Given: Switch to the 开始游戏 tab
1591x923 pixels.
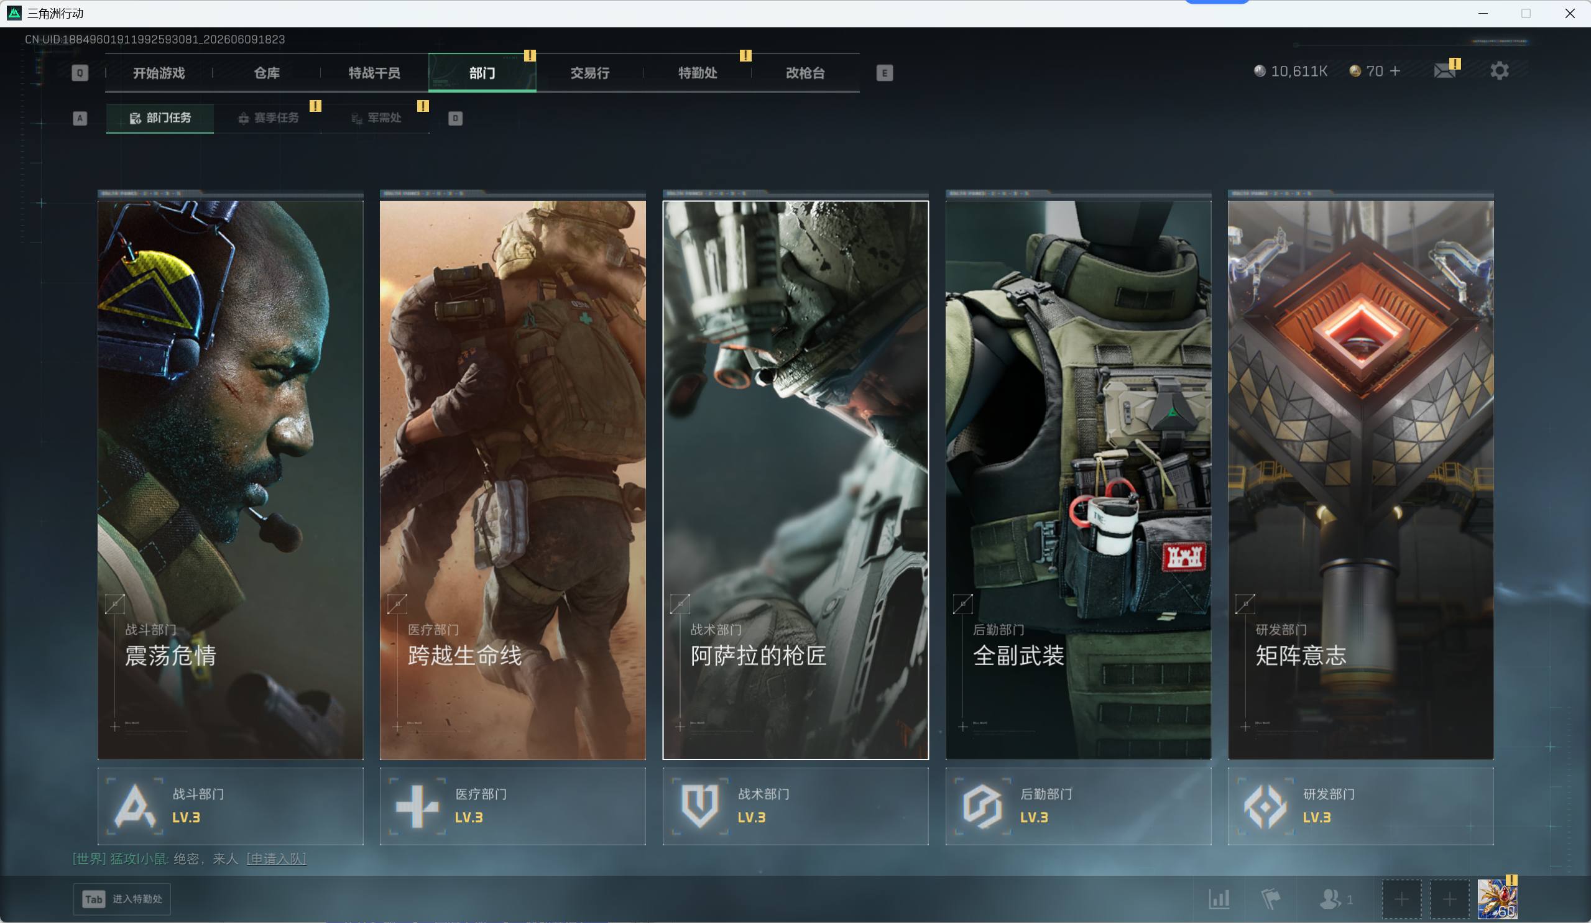Looking at the screenshot, I should coord(159,73).
